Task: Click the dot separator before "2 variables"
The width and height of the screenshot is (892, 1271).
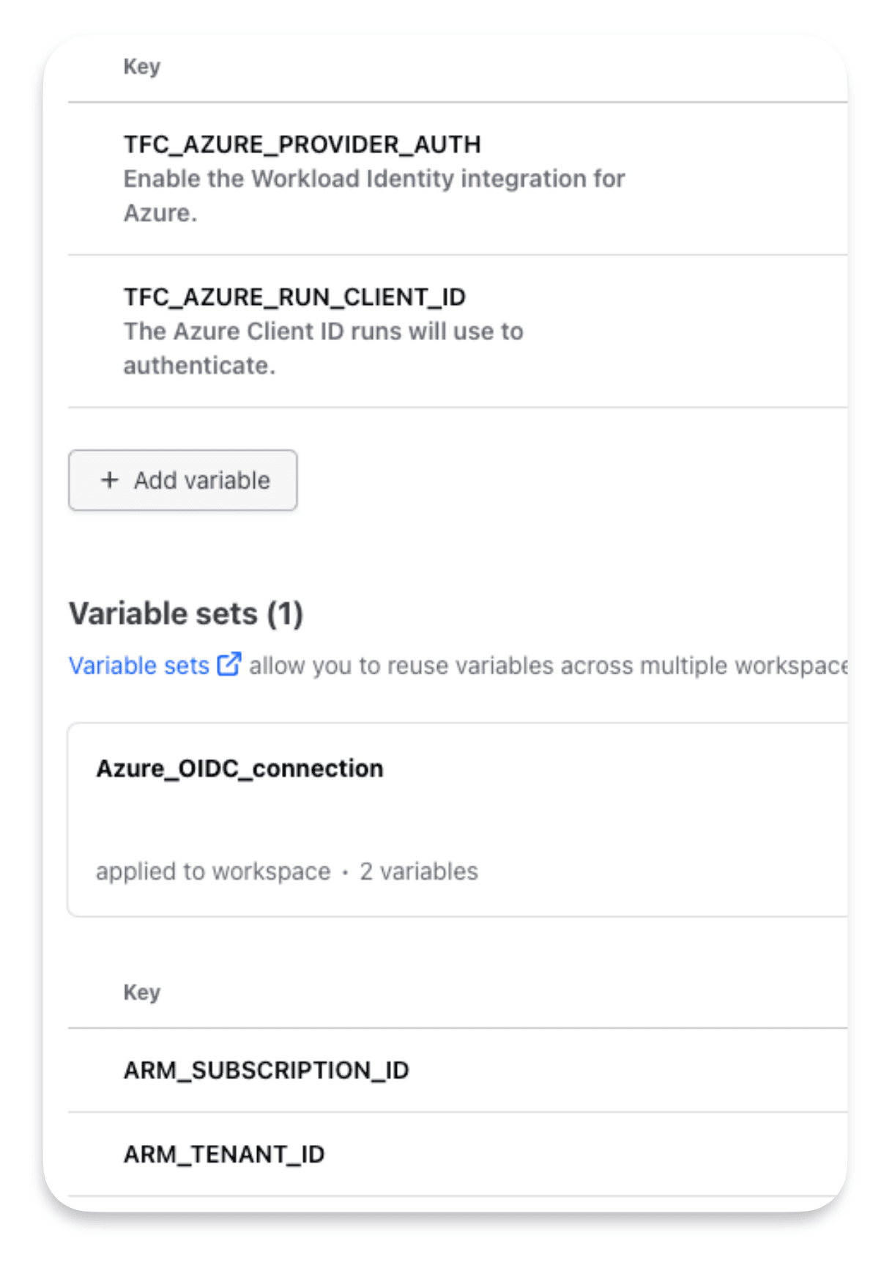Action: tap(345, 872)
